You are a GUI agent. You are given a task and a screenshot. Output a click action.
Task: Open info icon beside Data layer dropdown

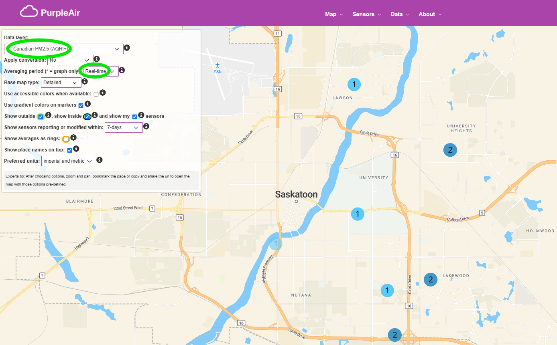(127, 48)
